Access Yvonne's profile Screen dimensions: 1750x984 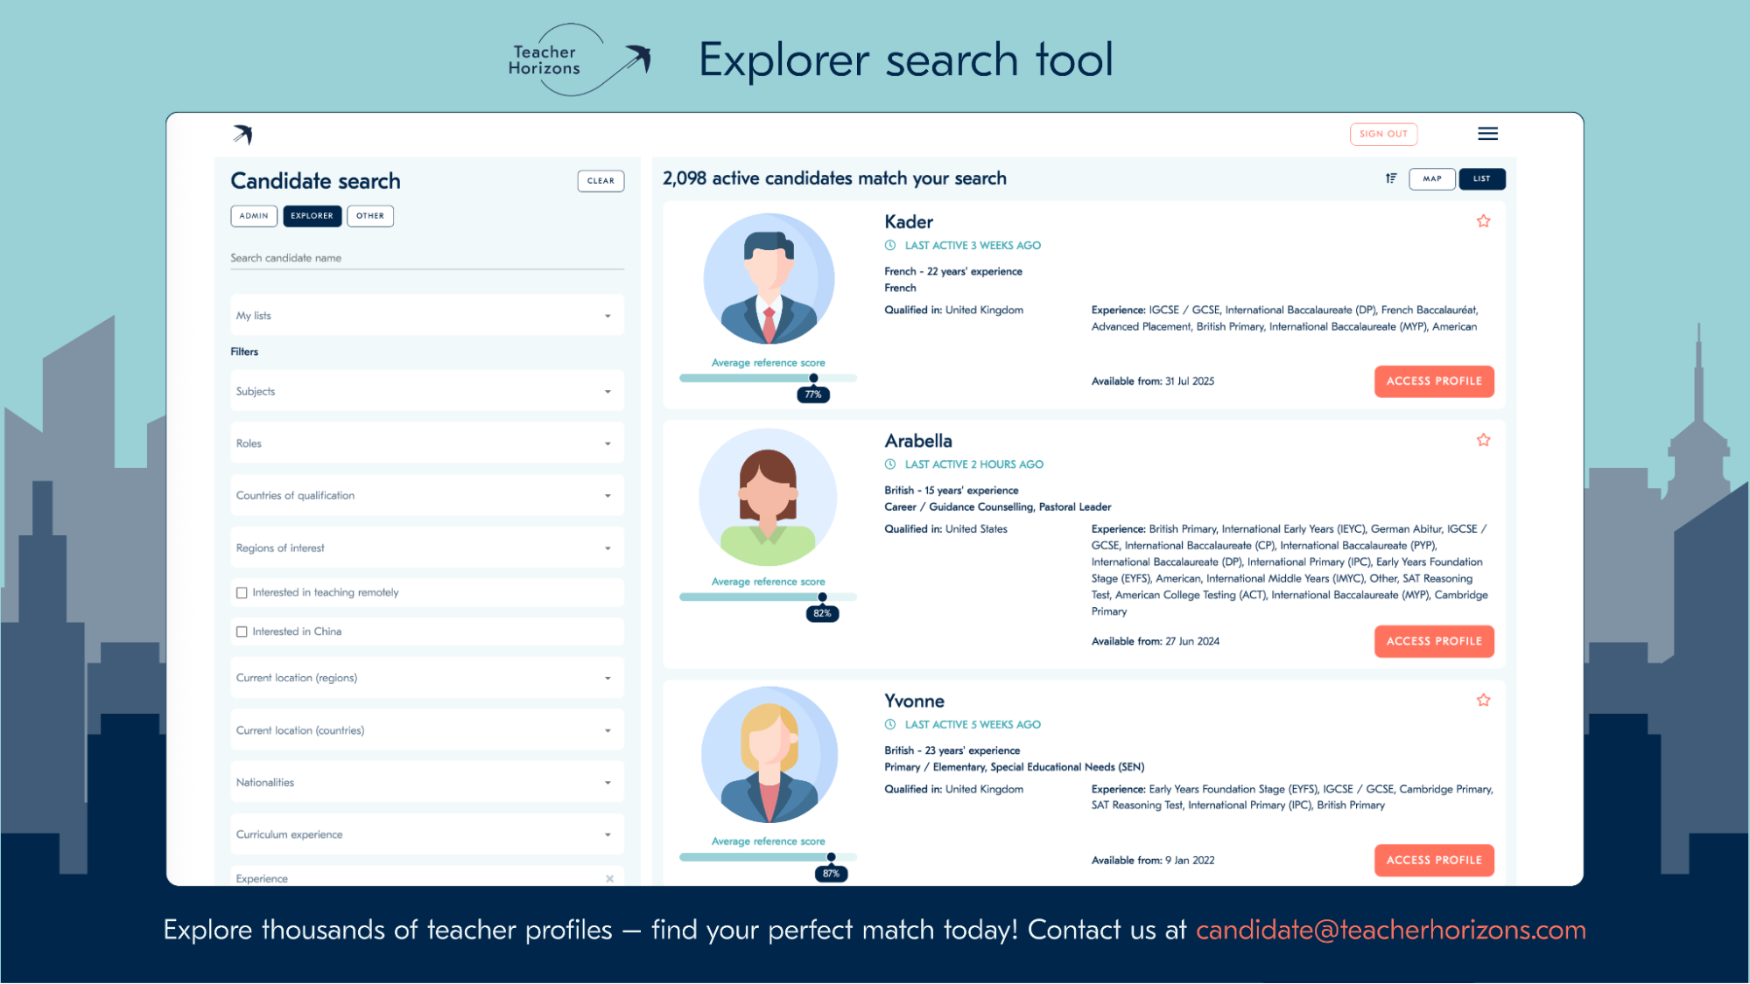pyautogui.click(x=1434, y=861)
